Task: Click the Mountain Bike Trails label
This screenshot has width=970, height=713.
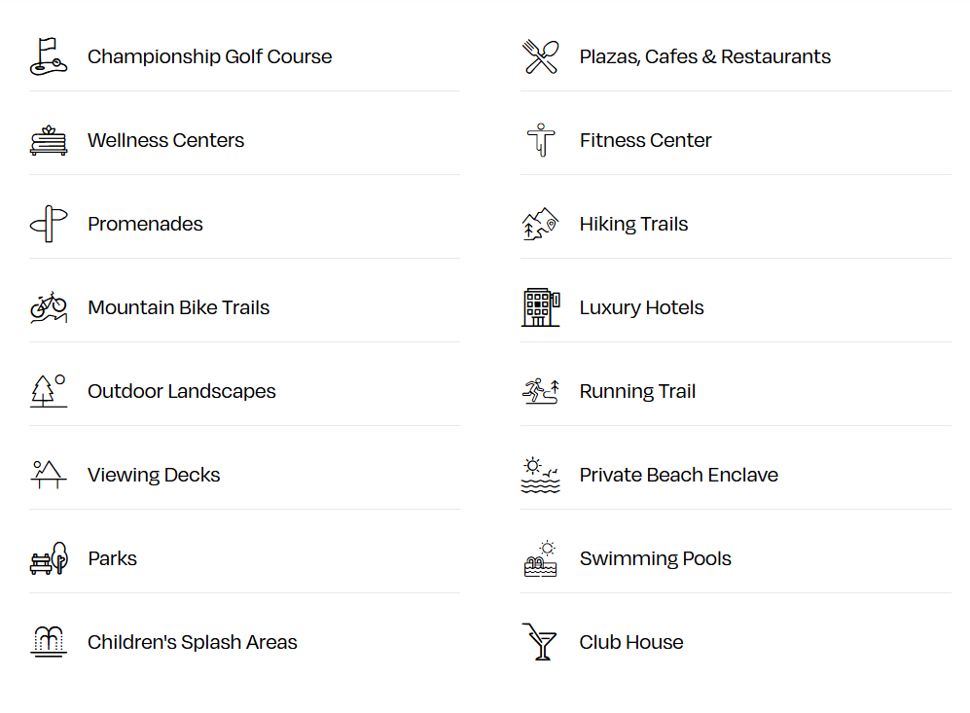Action: click(x=178, y=307)
